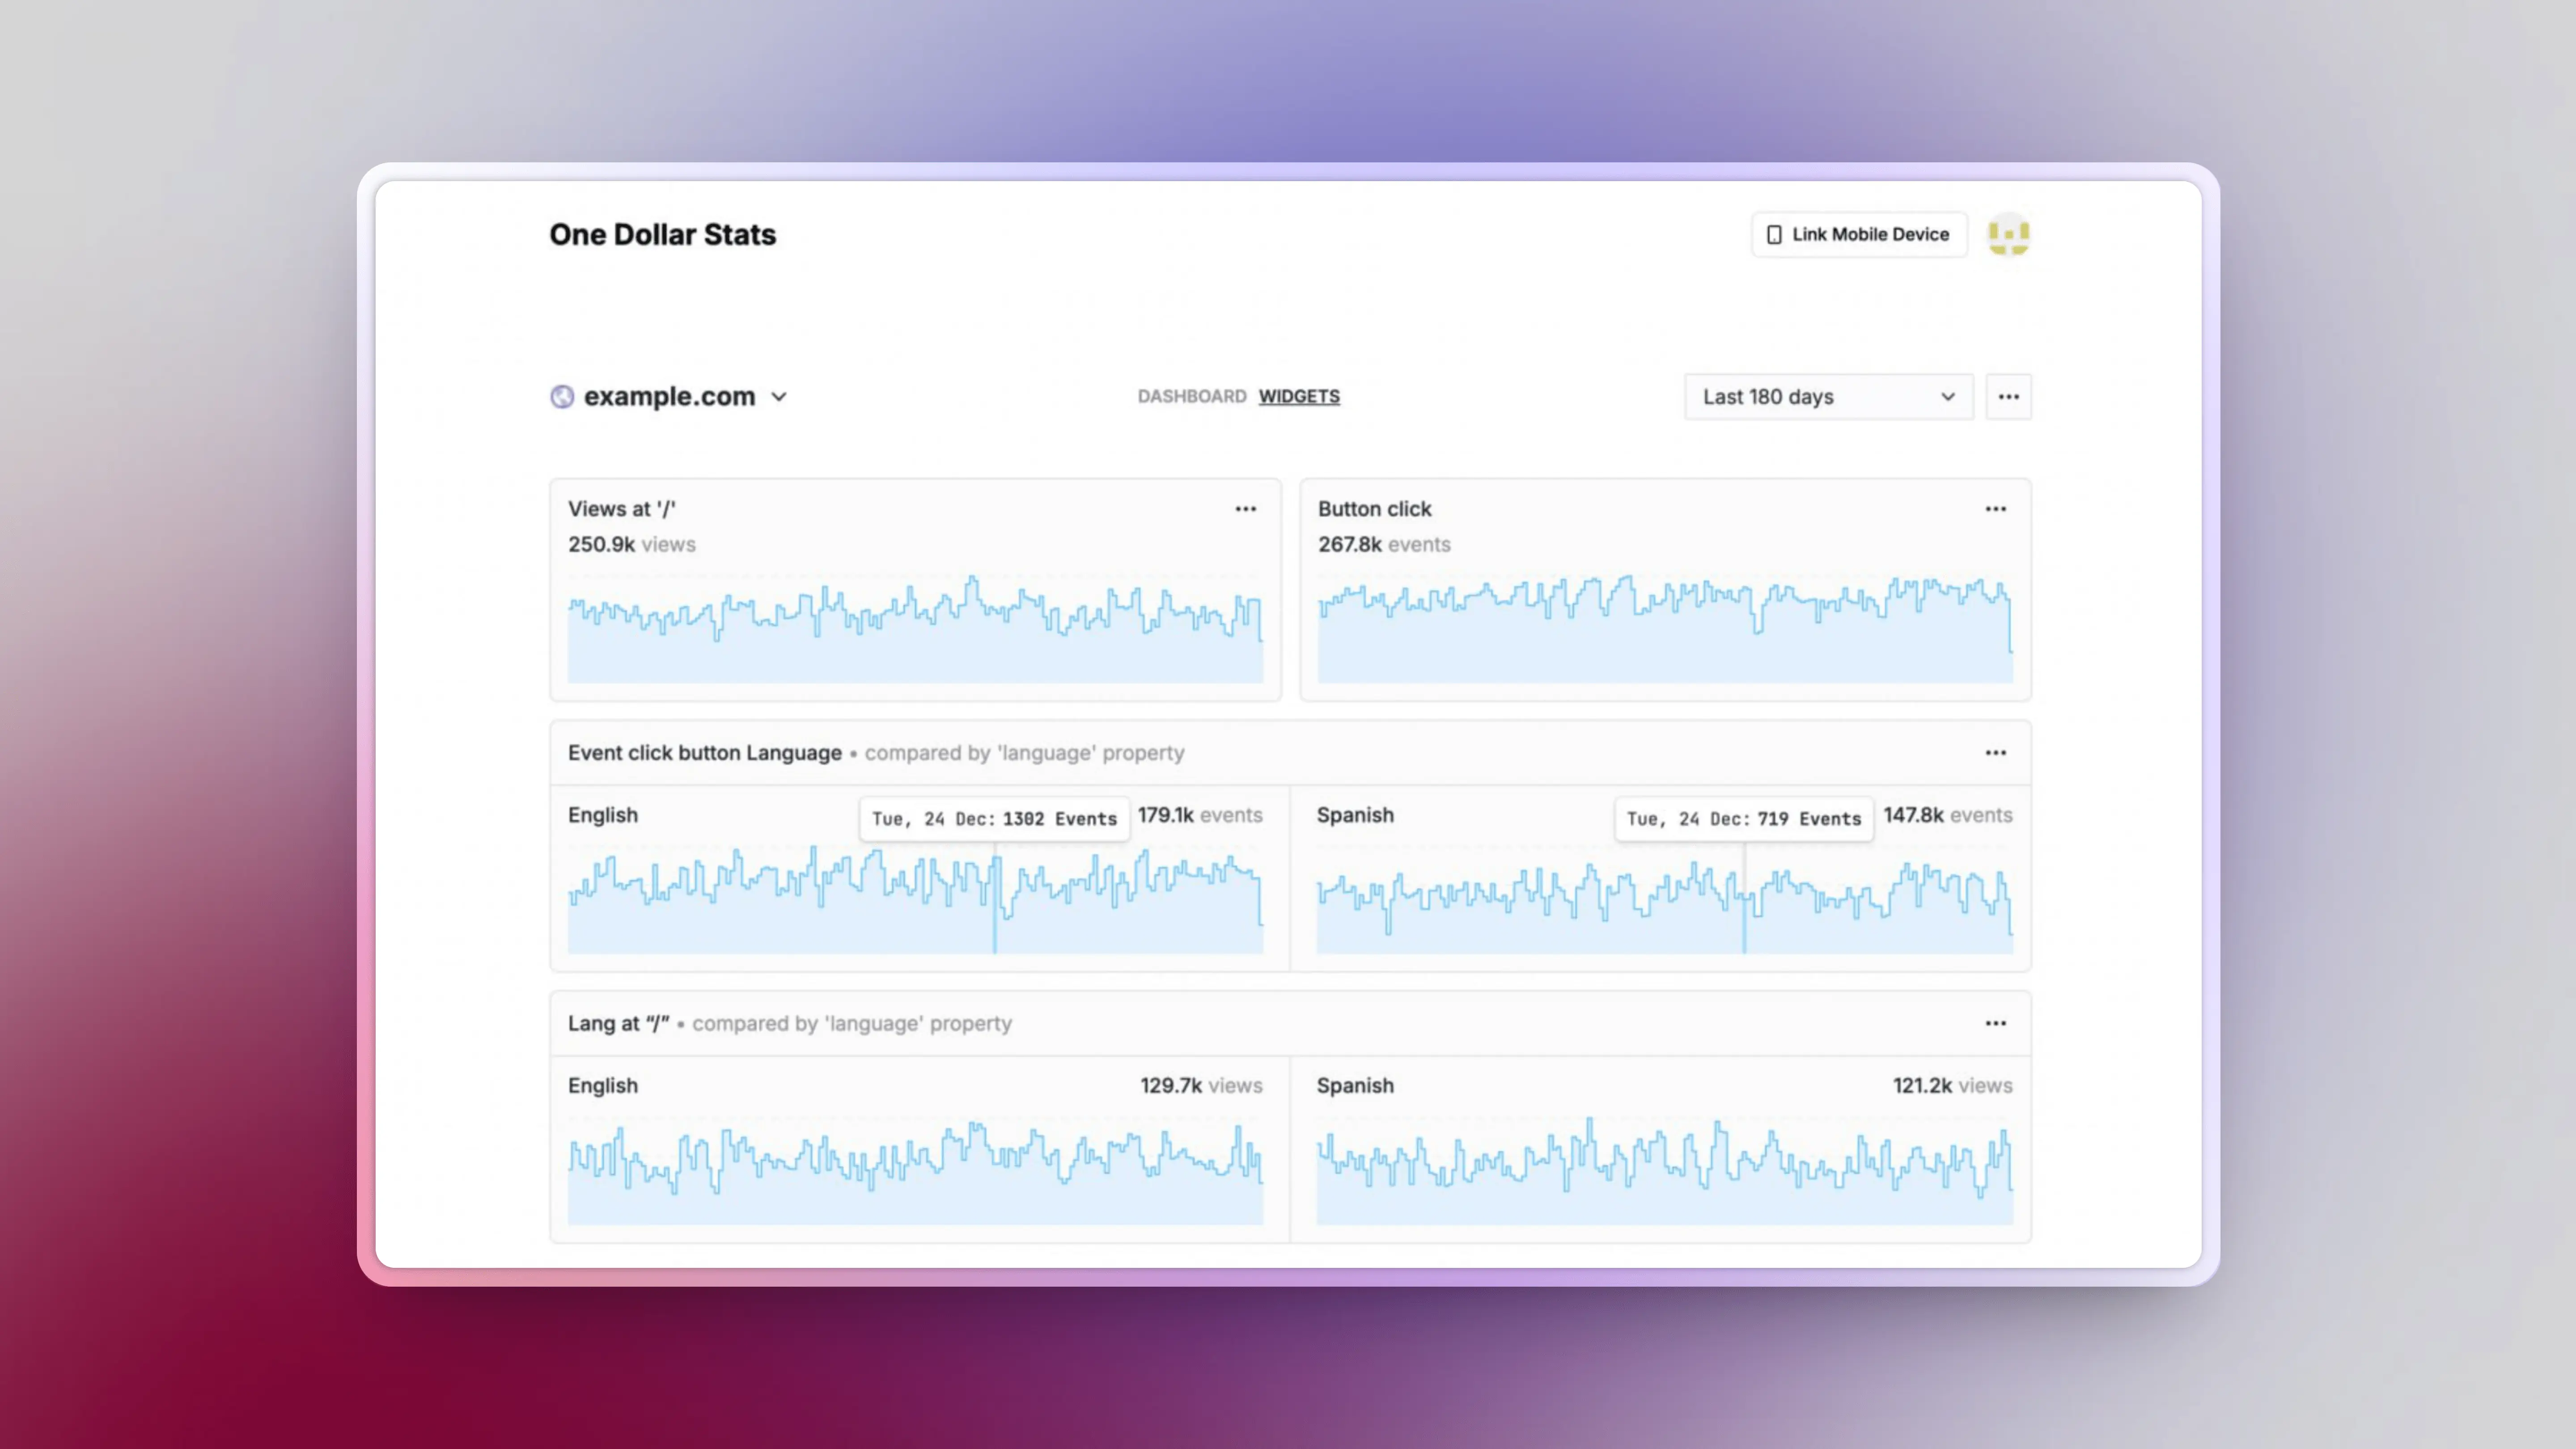Click the Views at '/' chart
The height and width of the screenshot is (1449, 2576).
tap(915, 628)
